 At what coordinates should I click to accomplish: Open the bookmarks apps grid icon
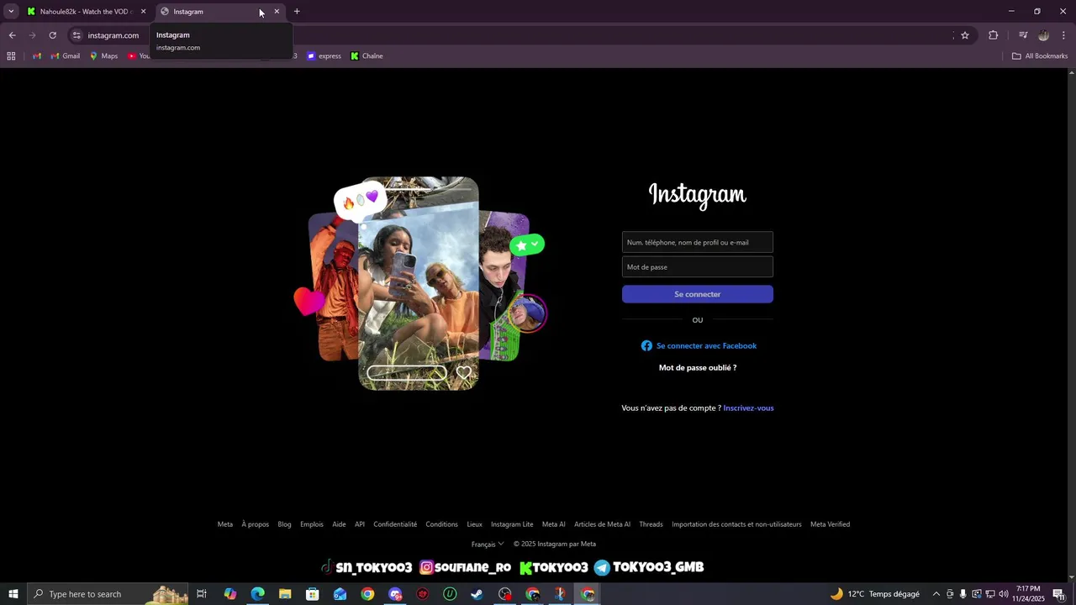coord(11,56)
